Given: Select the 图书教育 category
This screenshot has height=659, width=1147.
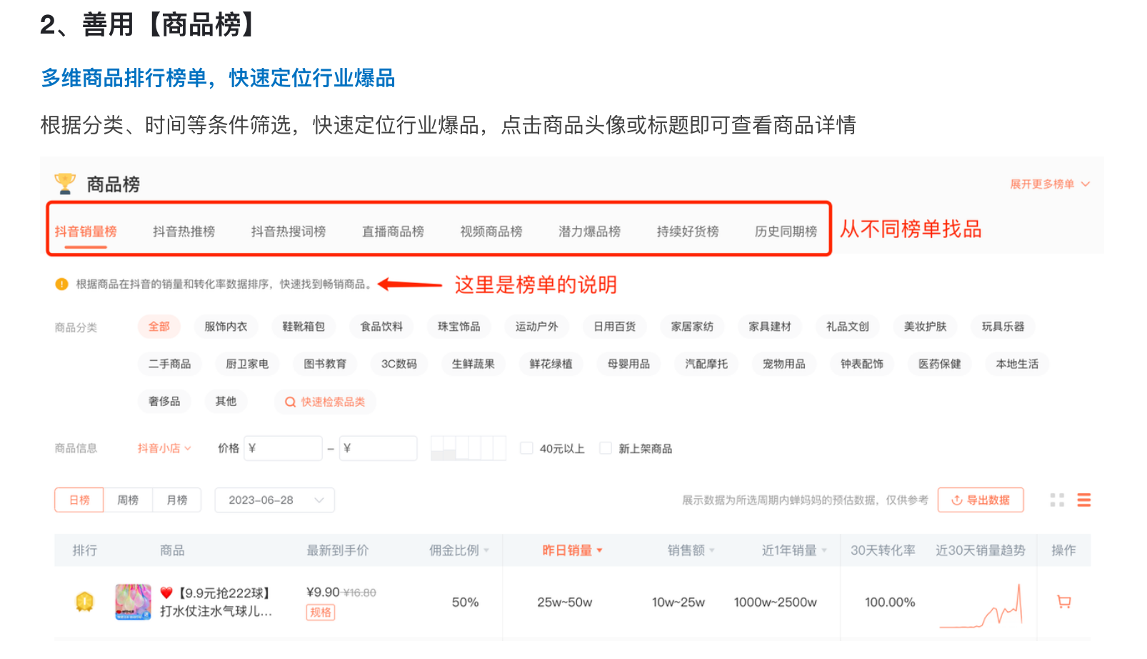Looking at the screenshot, I should coord(325,364).
